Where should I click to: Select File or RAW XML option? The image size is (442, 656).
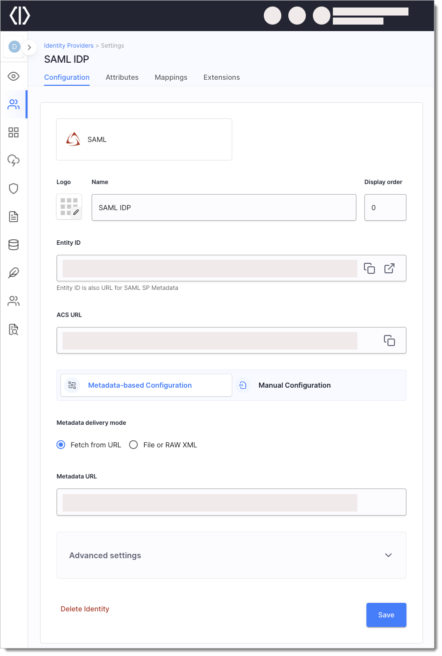click(x=134, y=445)
